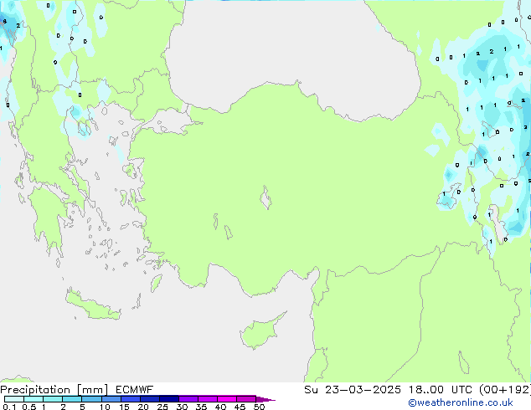Click the '18..00 UTC' time label
This screenshot has width=531, height=410.
coord(441,390)
